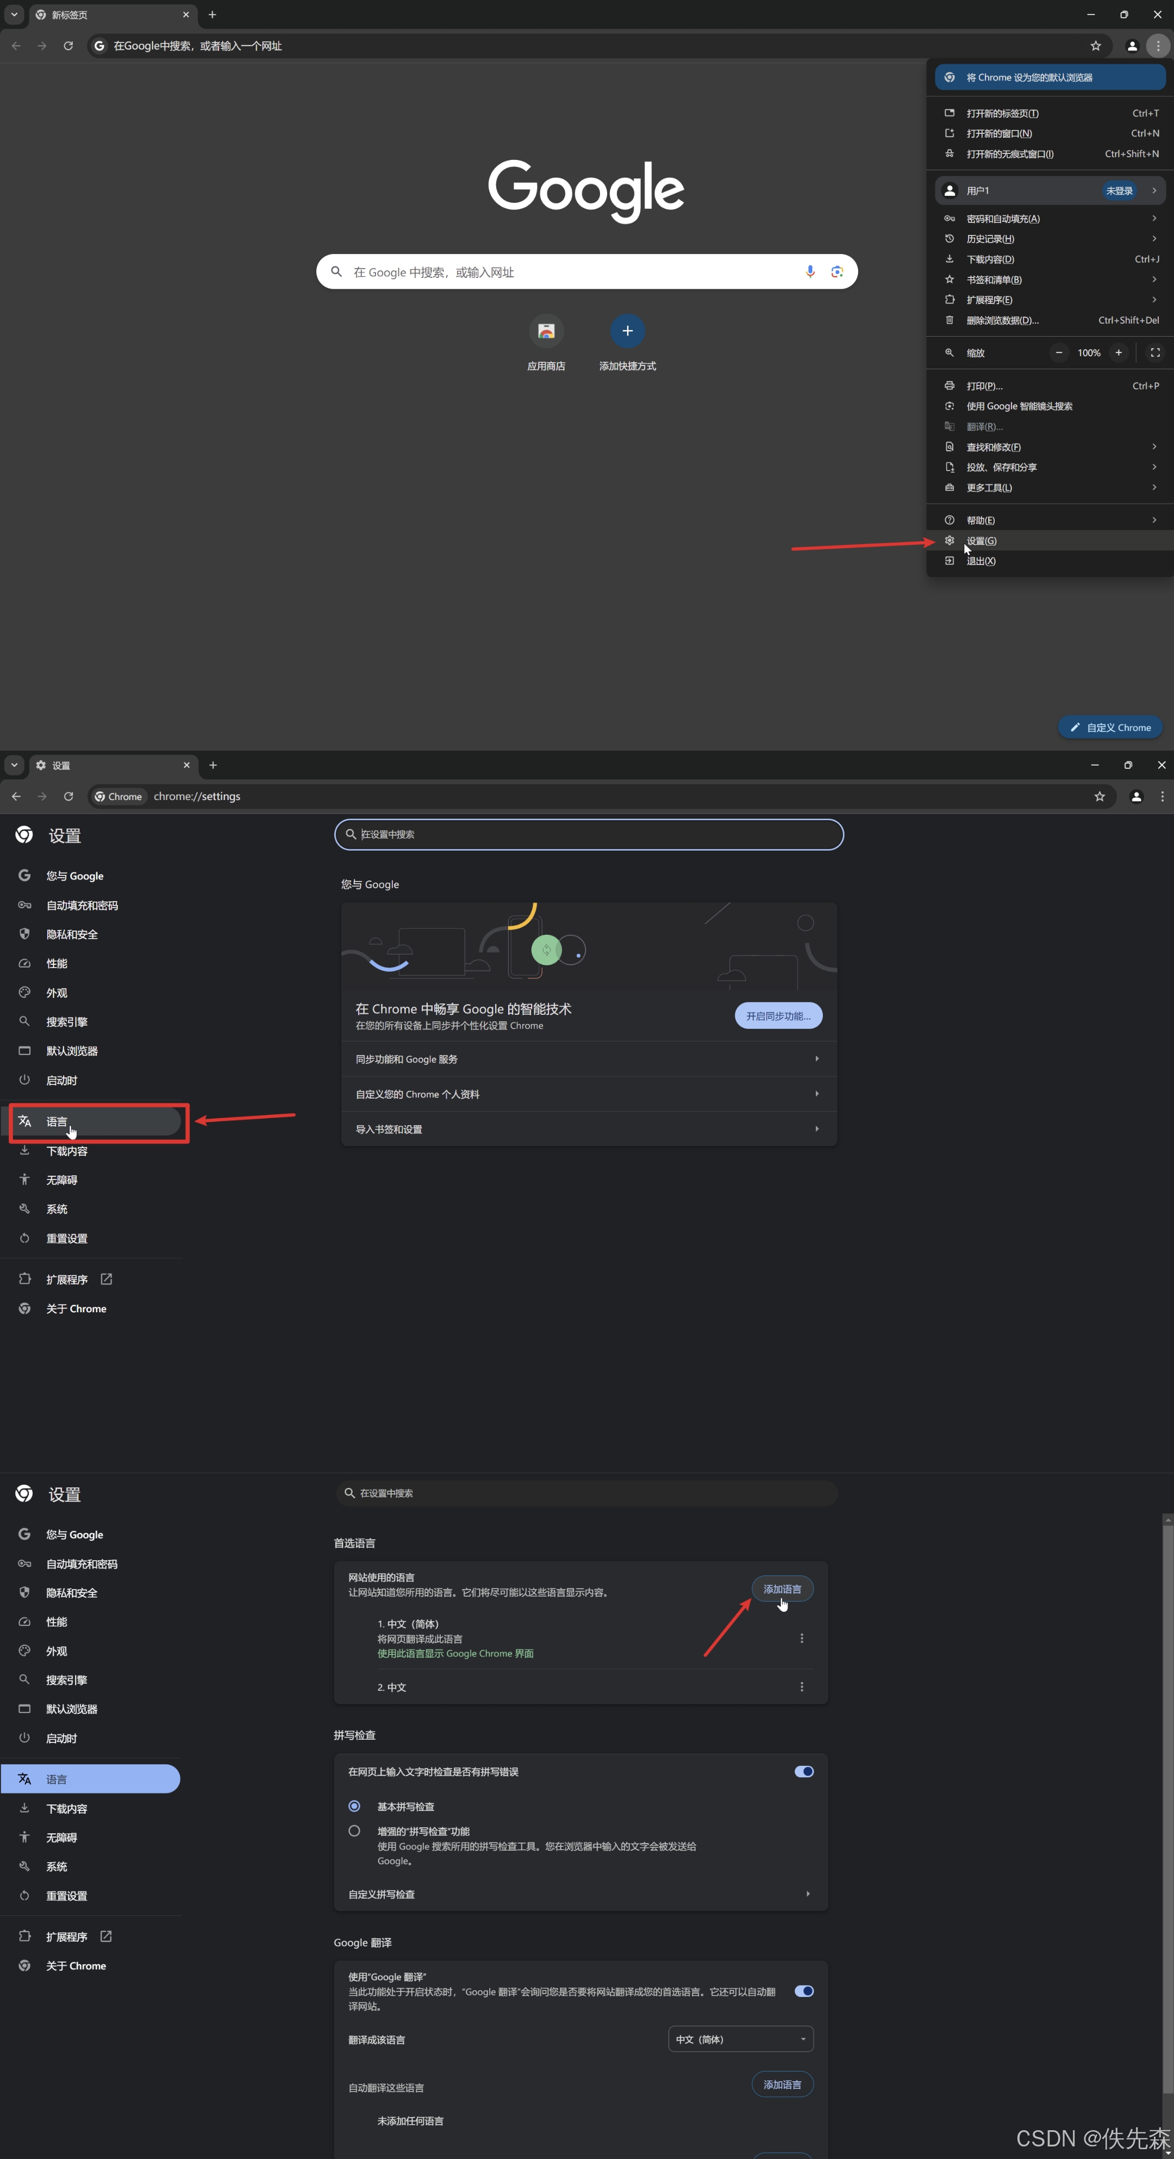Click fullscreen icon in zoom row

point(1155,353)
